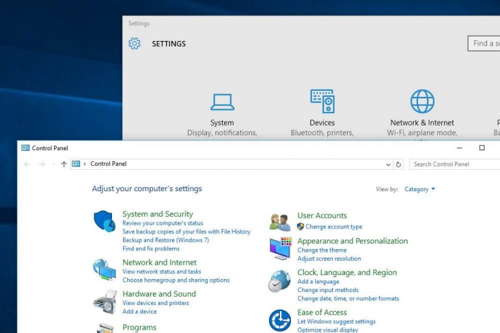This screenshot has height=333, width=500.
Task: Click the Network and Internet globe icon
Action: (104, 269)
